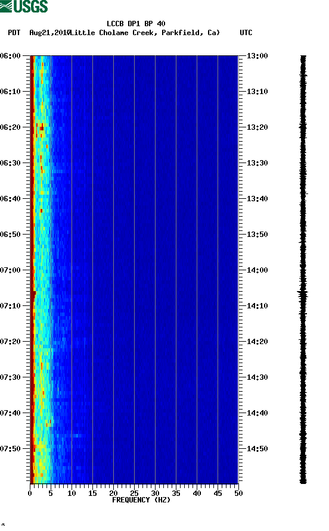329x531 pixels.
Task: Click the 45 Hz frequency axis label
Action: [218, 493]
